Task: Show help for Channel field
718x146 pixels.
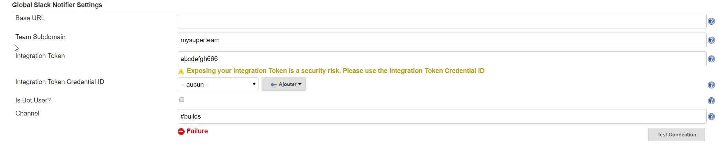Action: (x=711, y=117)
